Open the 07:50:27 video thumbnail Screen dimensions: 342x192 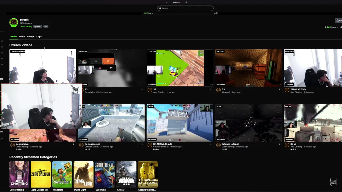click(180, 68)
